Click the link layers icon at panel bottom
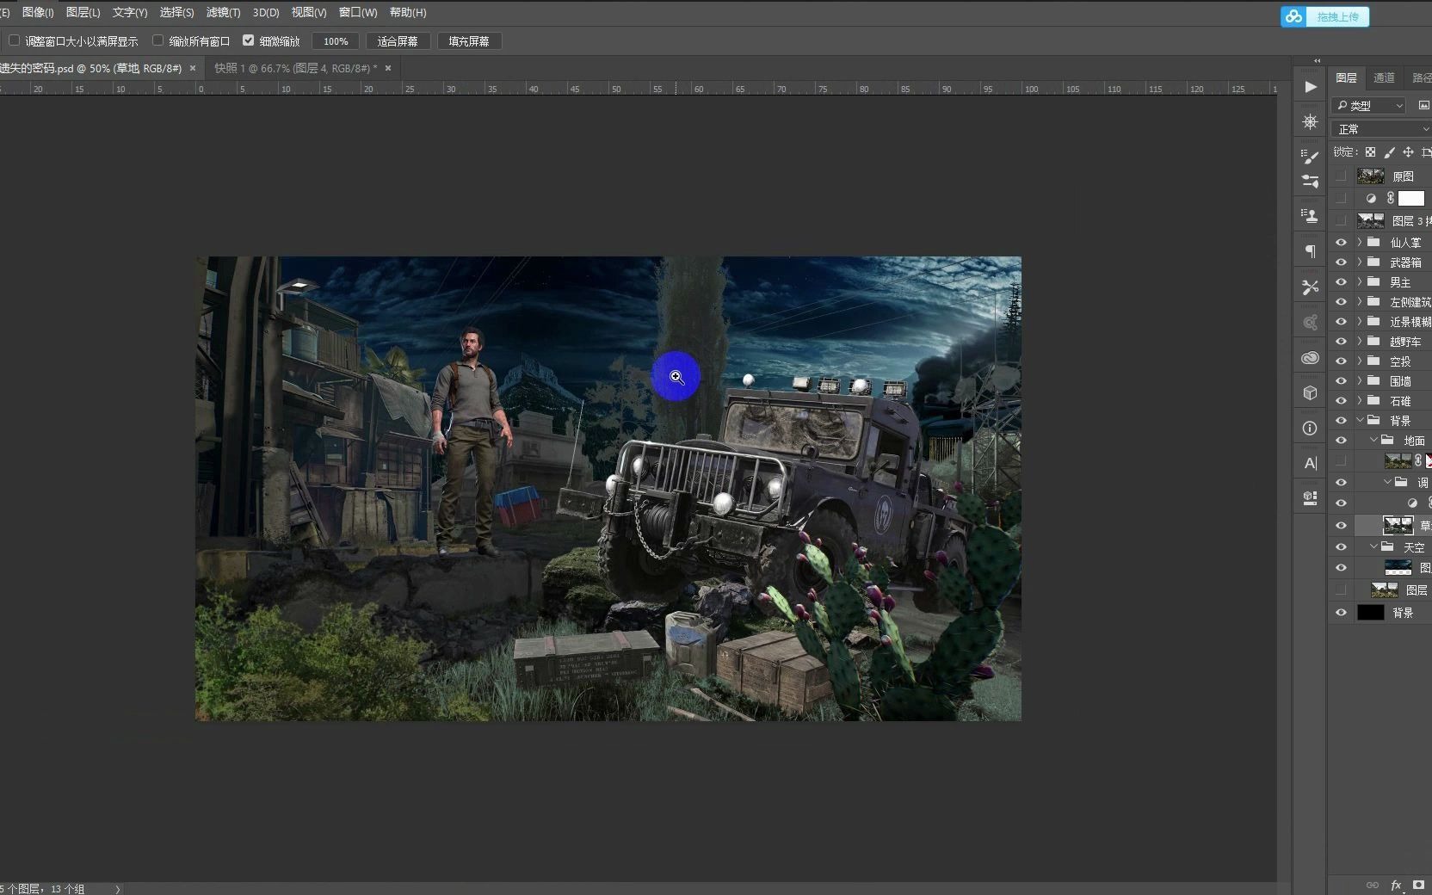 click(x=1373, y=885)
